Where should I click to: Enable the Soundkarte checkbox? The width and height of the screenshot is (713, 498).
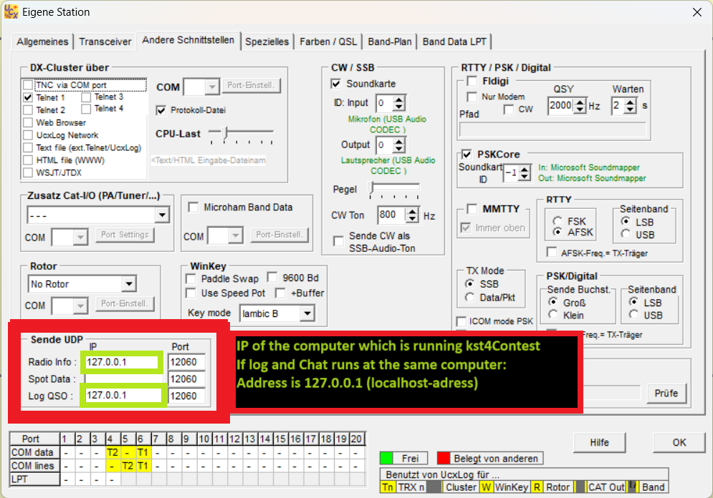point(336,84)
